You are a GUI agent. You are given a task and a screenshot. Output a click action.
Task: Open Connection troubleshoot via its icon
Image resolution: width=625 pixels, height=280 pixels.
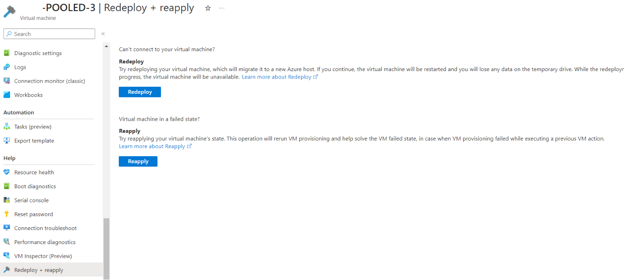tap(7, 228)
